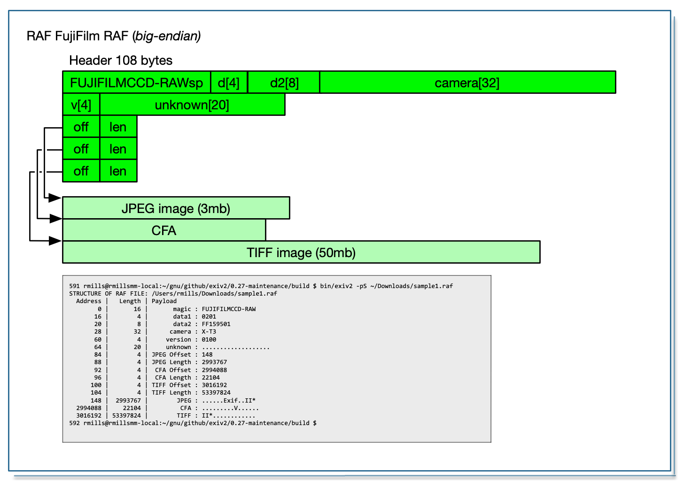
Task: Click the 'JPEG Offset : 148' terminal line
Action: pos(182,355)
